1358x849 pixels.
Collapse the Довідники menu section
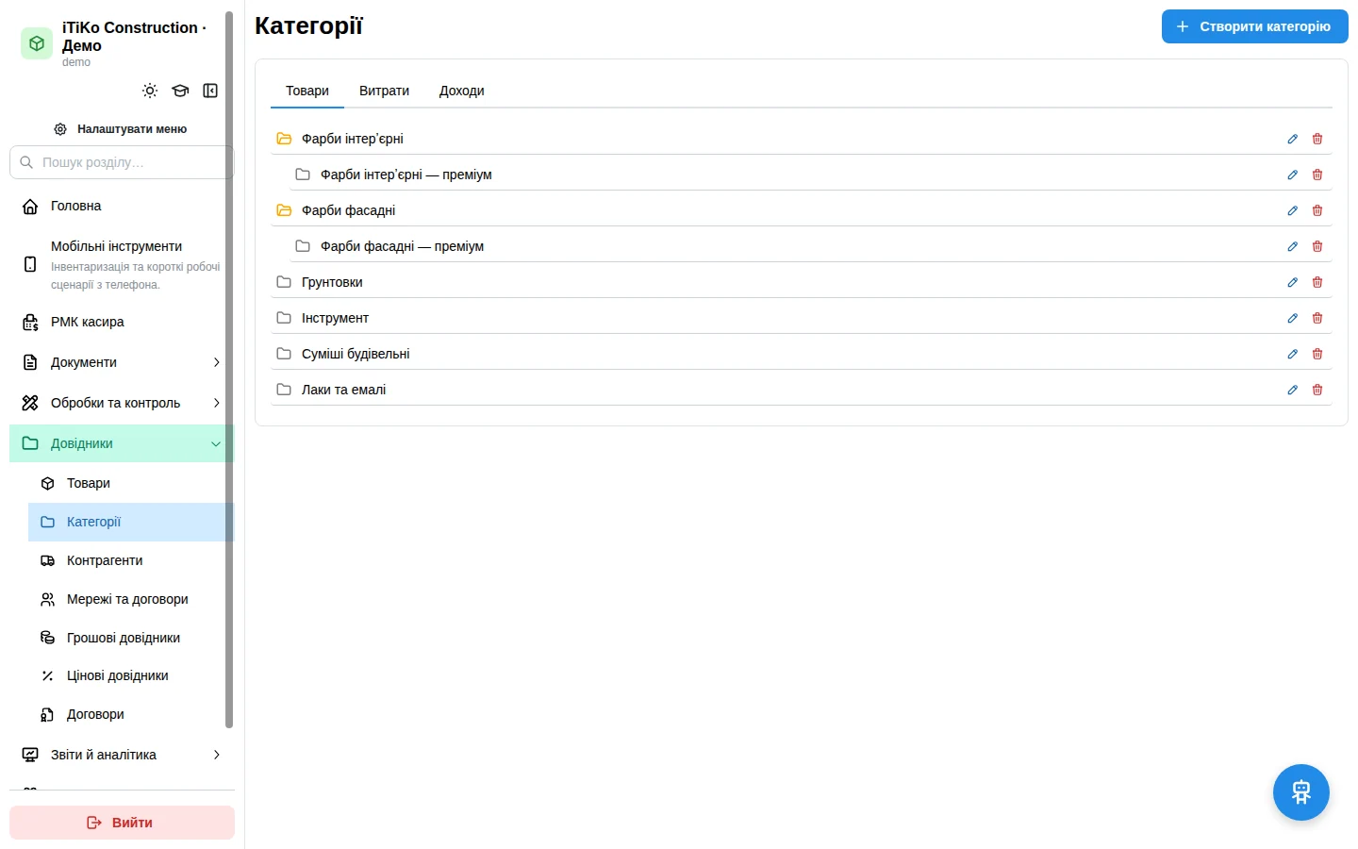[x=122, y=443]
